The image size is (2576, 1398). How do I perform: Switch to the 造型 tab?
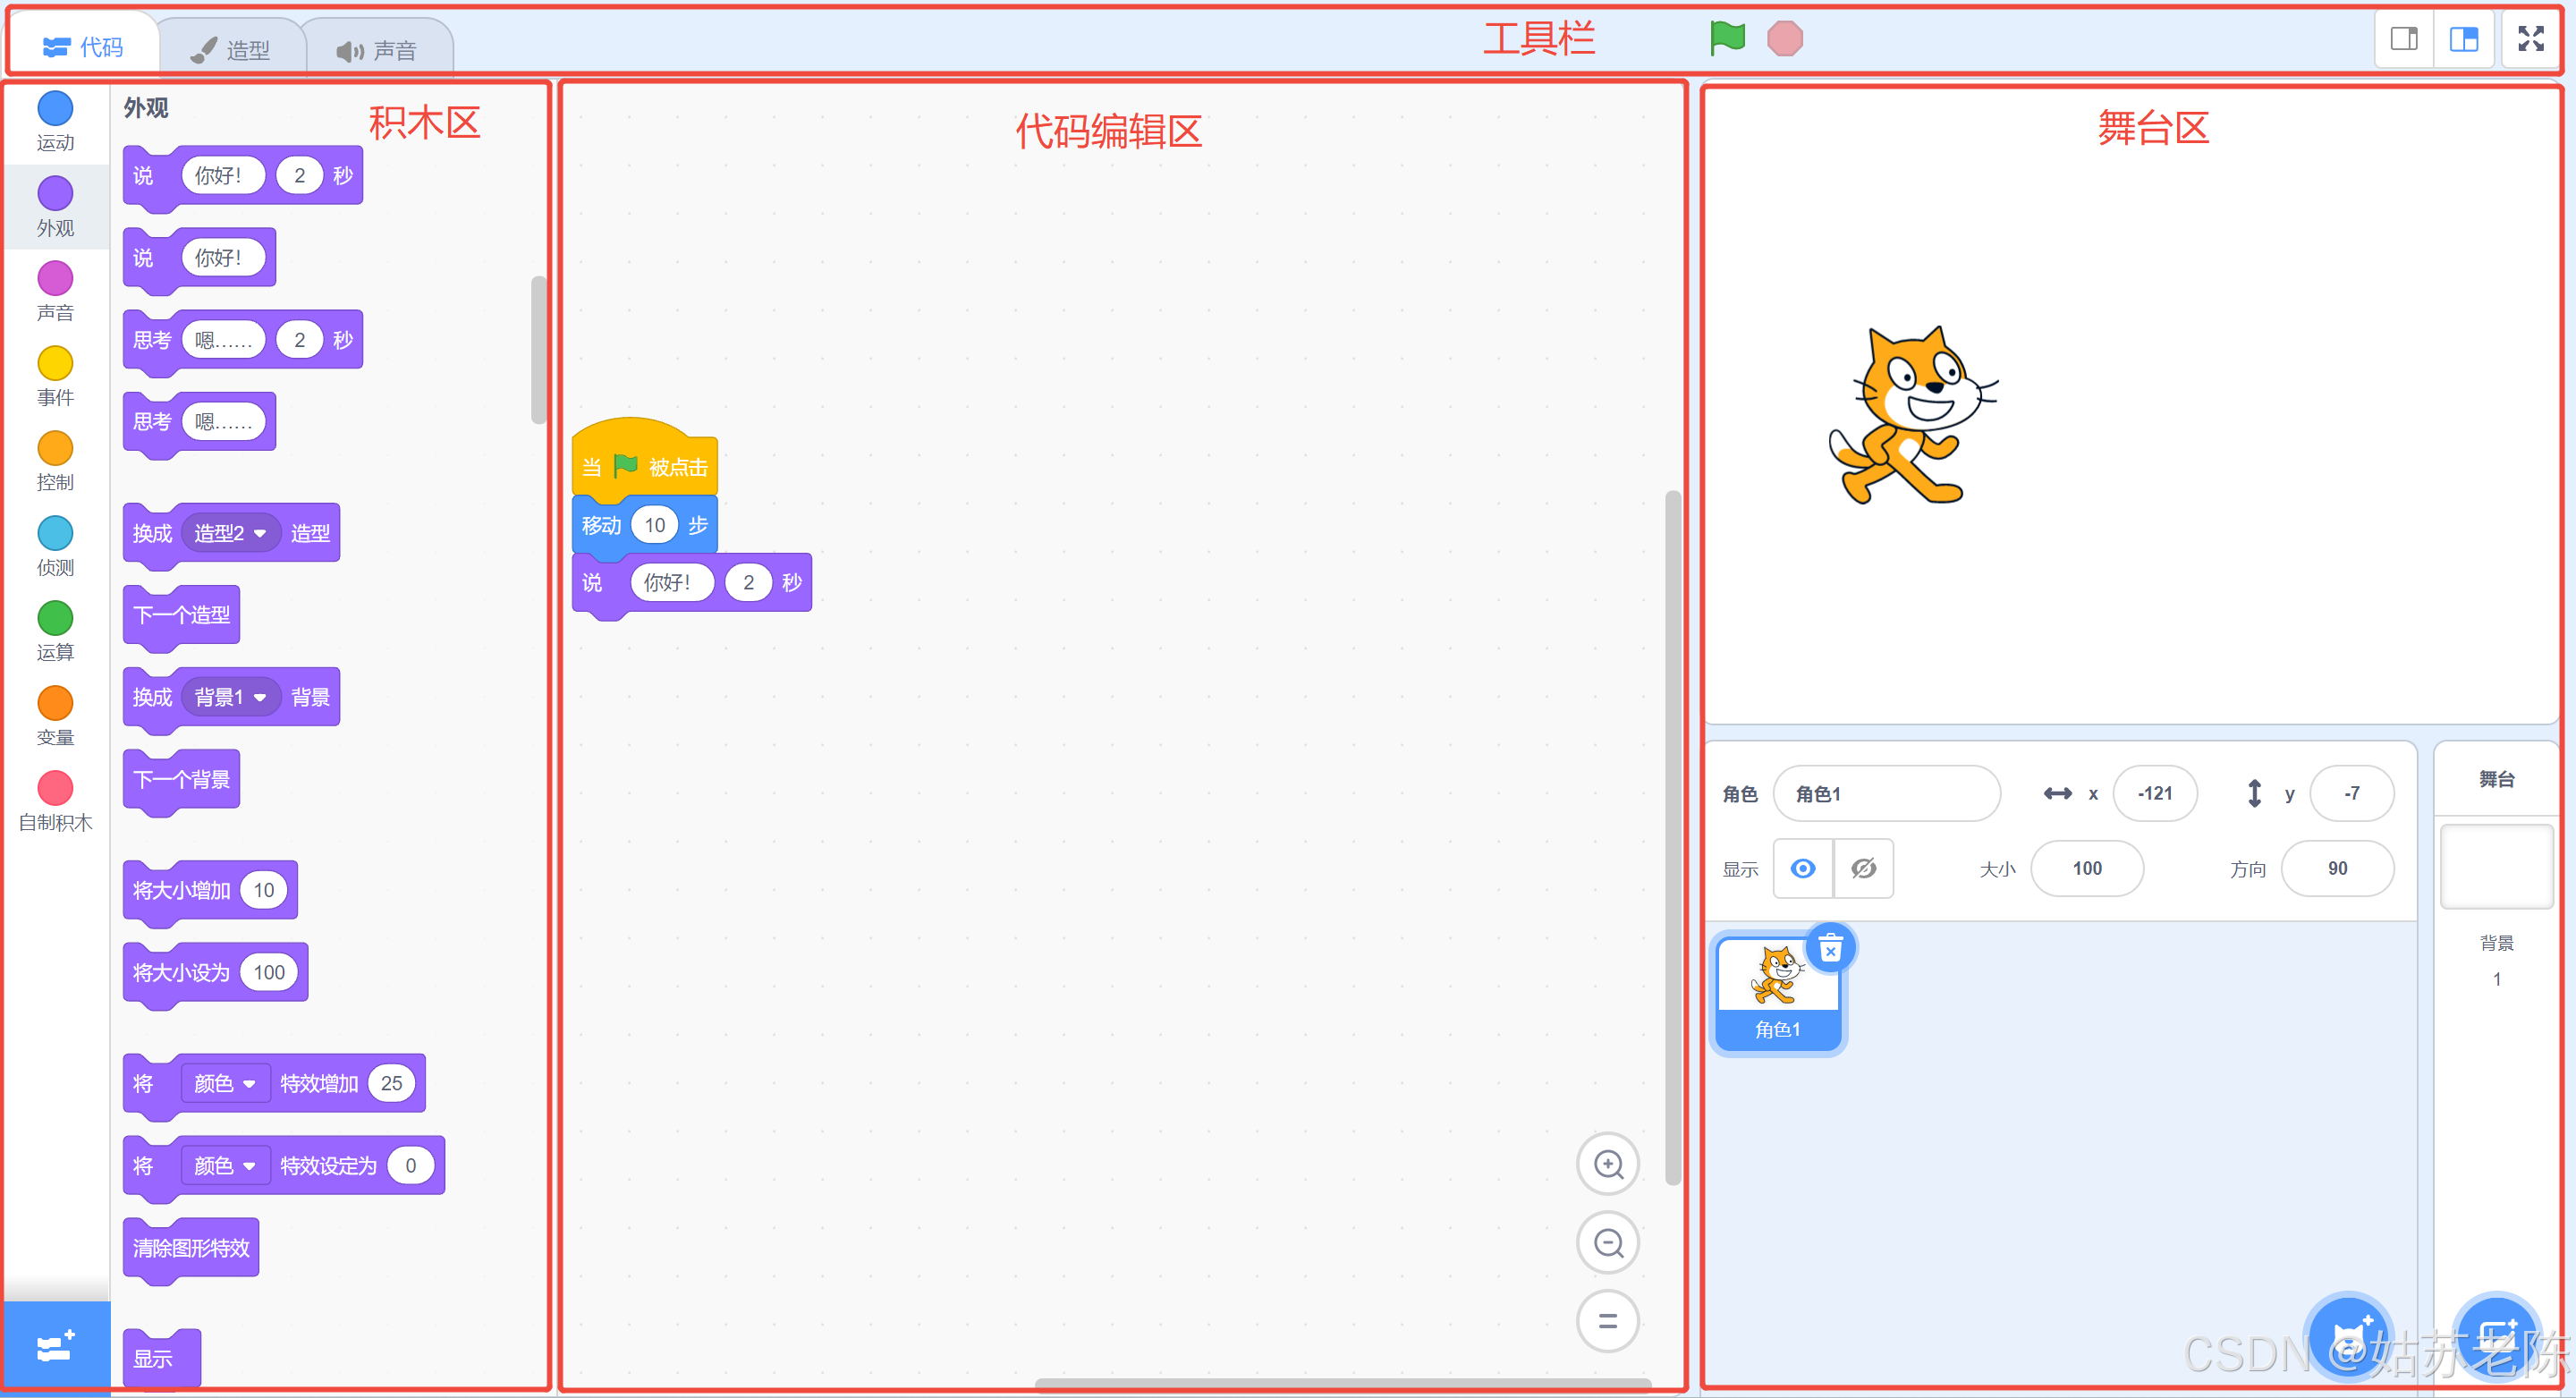click(x=232, y=49)
